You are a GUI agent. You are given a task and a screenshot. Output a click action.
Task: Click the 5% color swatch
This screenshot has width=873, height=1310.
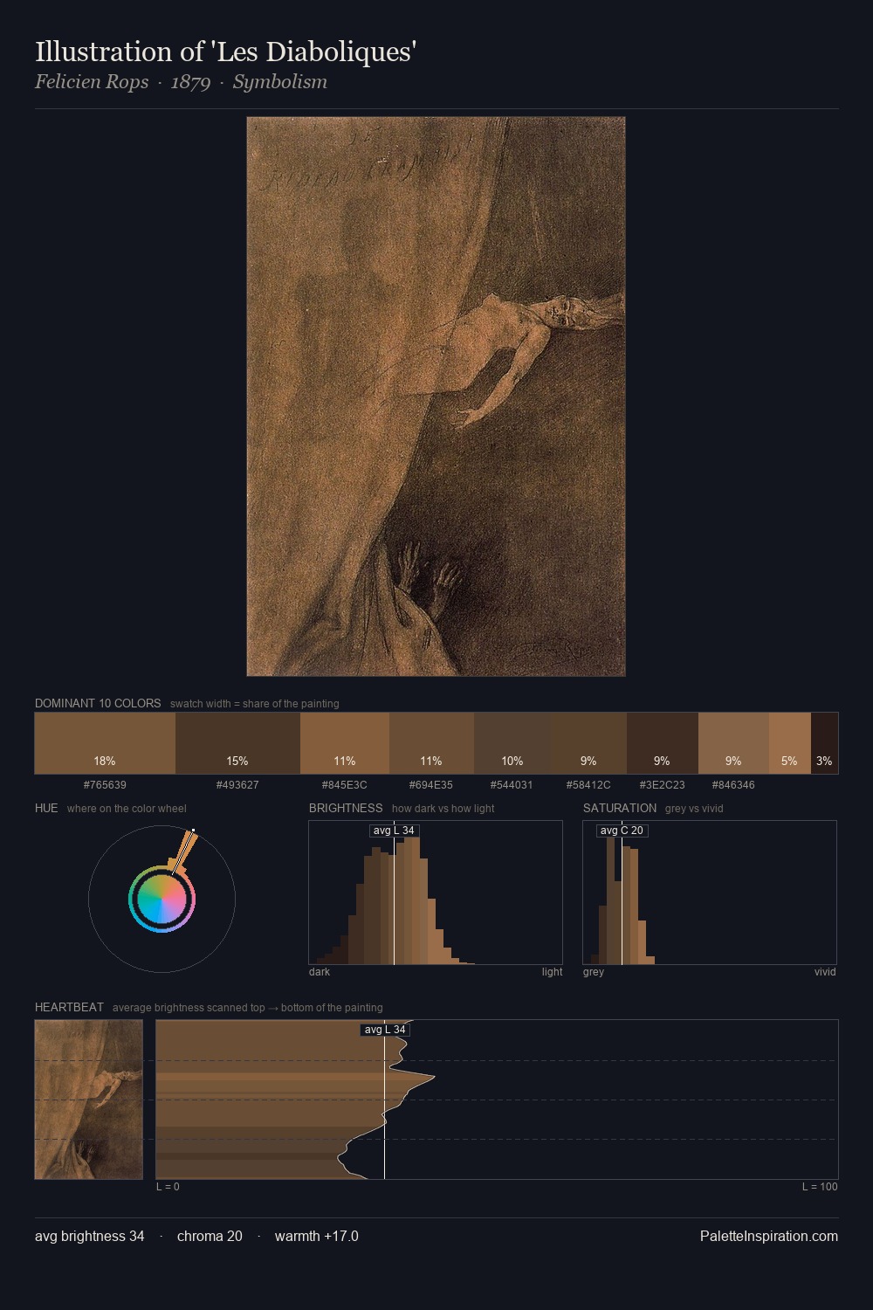pos(790,743)
